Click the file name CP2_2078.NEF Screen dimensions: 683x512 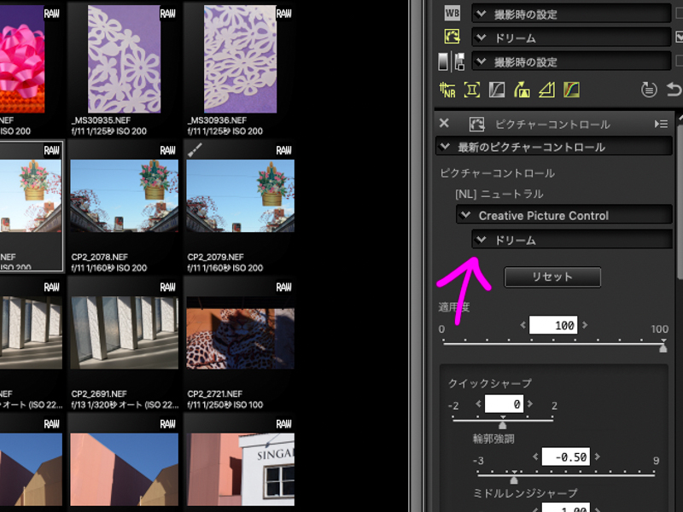[x=99, y=257]
